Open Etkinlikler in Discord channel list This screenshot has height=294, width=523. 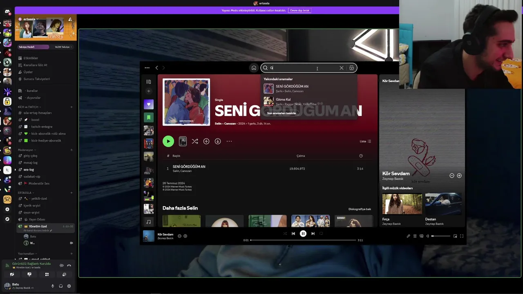pos(31,58)
